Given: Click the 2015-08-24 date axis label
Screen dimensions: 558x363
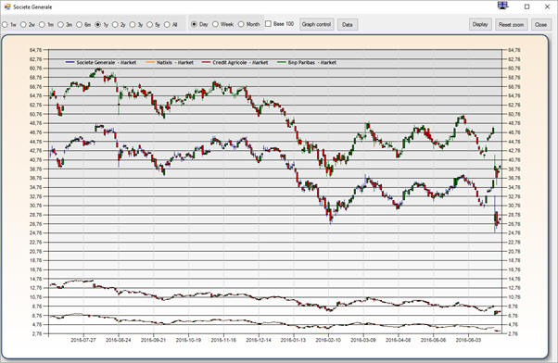Looking at the screenshot, I should pyautogui.click(x=118, y=340).
